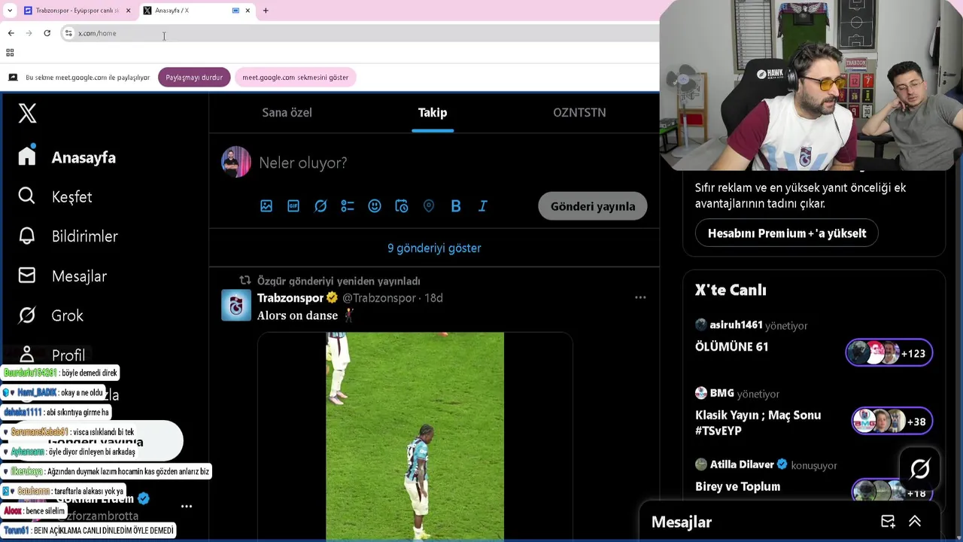This screenshot has width=963, height=542.
Task: Click Paylaşmayı durdur button
Action: pyautogui.click(x=194, y=78)
